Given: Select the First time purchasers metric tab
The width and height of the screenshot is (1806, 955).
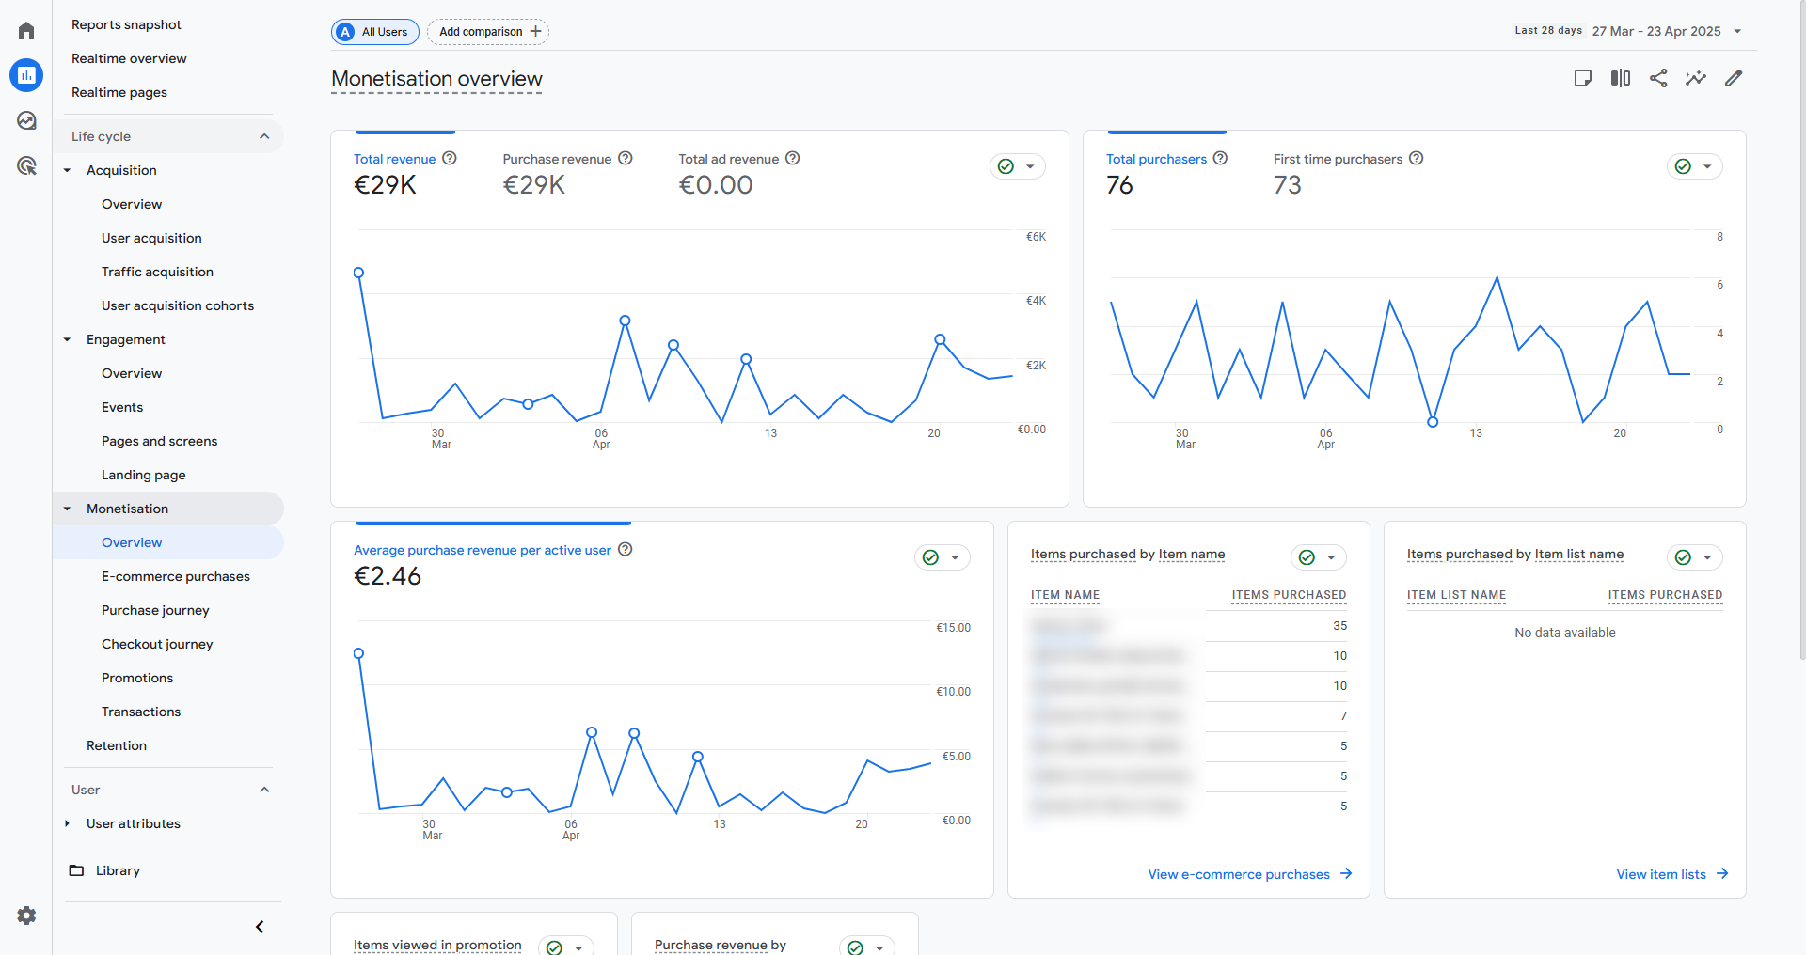Looking at the screenshot, I should pos(1338,159).
